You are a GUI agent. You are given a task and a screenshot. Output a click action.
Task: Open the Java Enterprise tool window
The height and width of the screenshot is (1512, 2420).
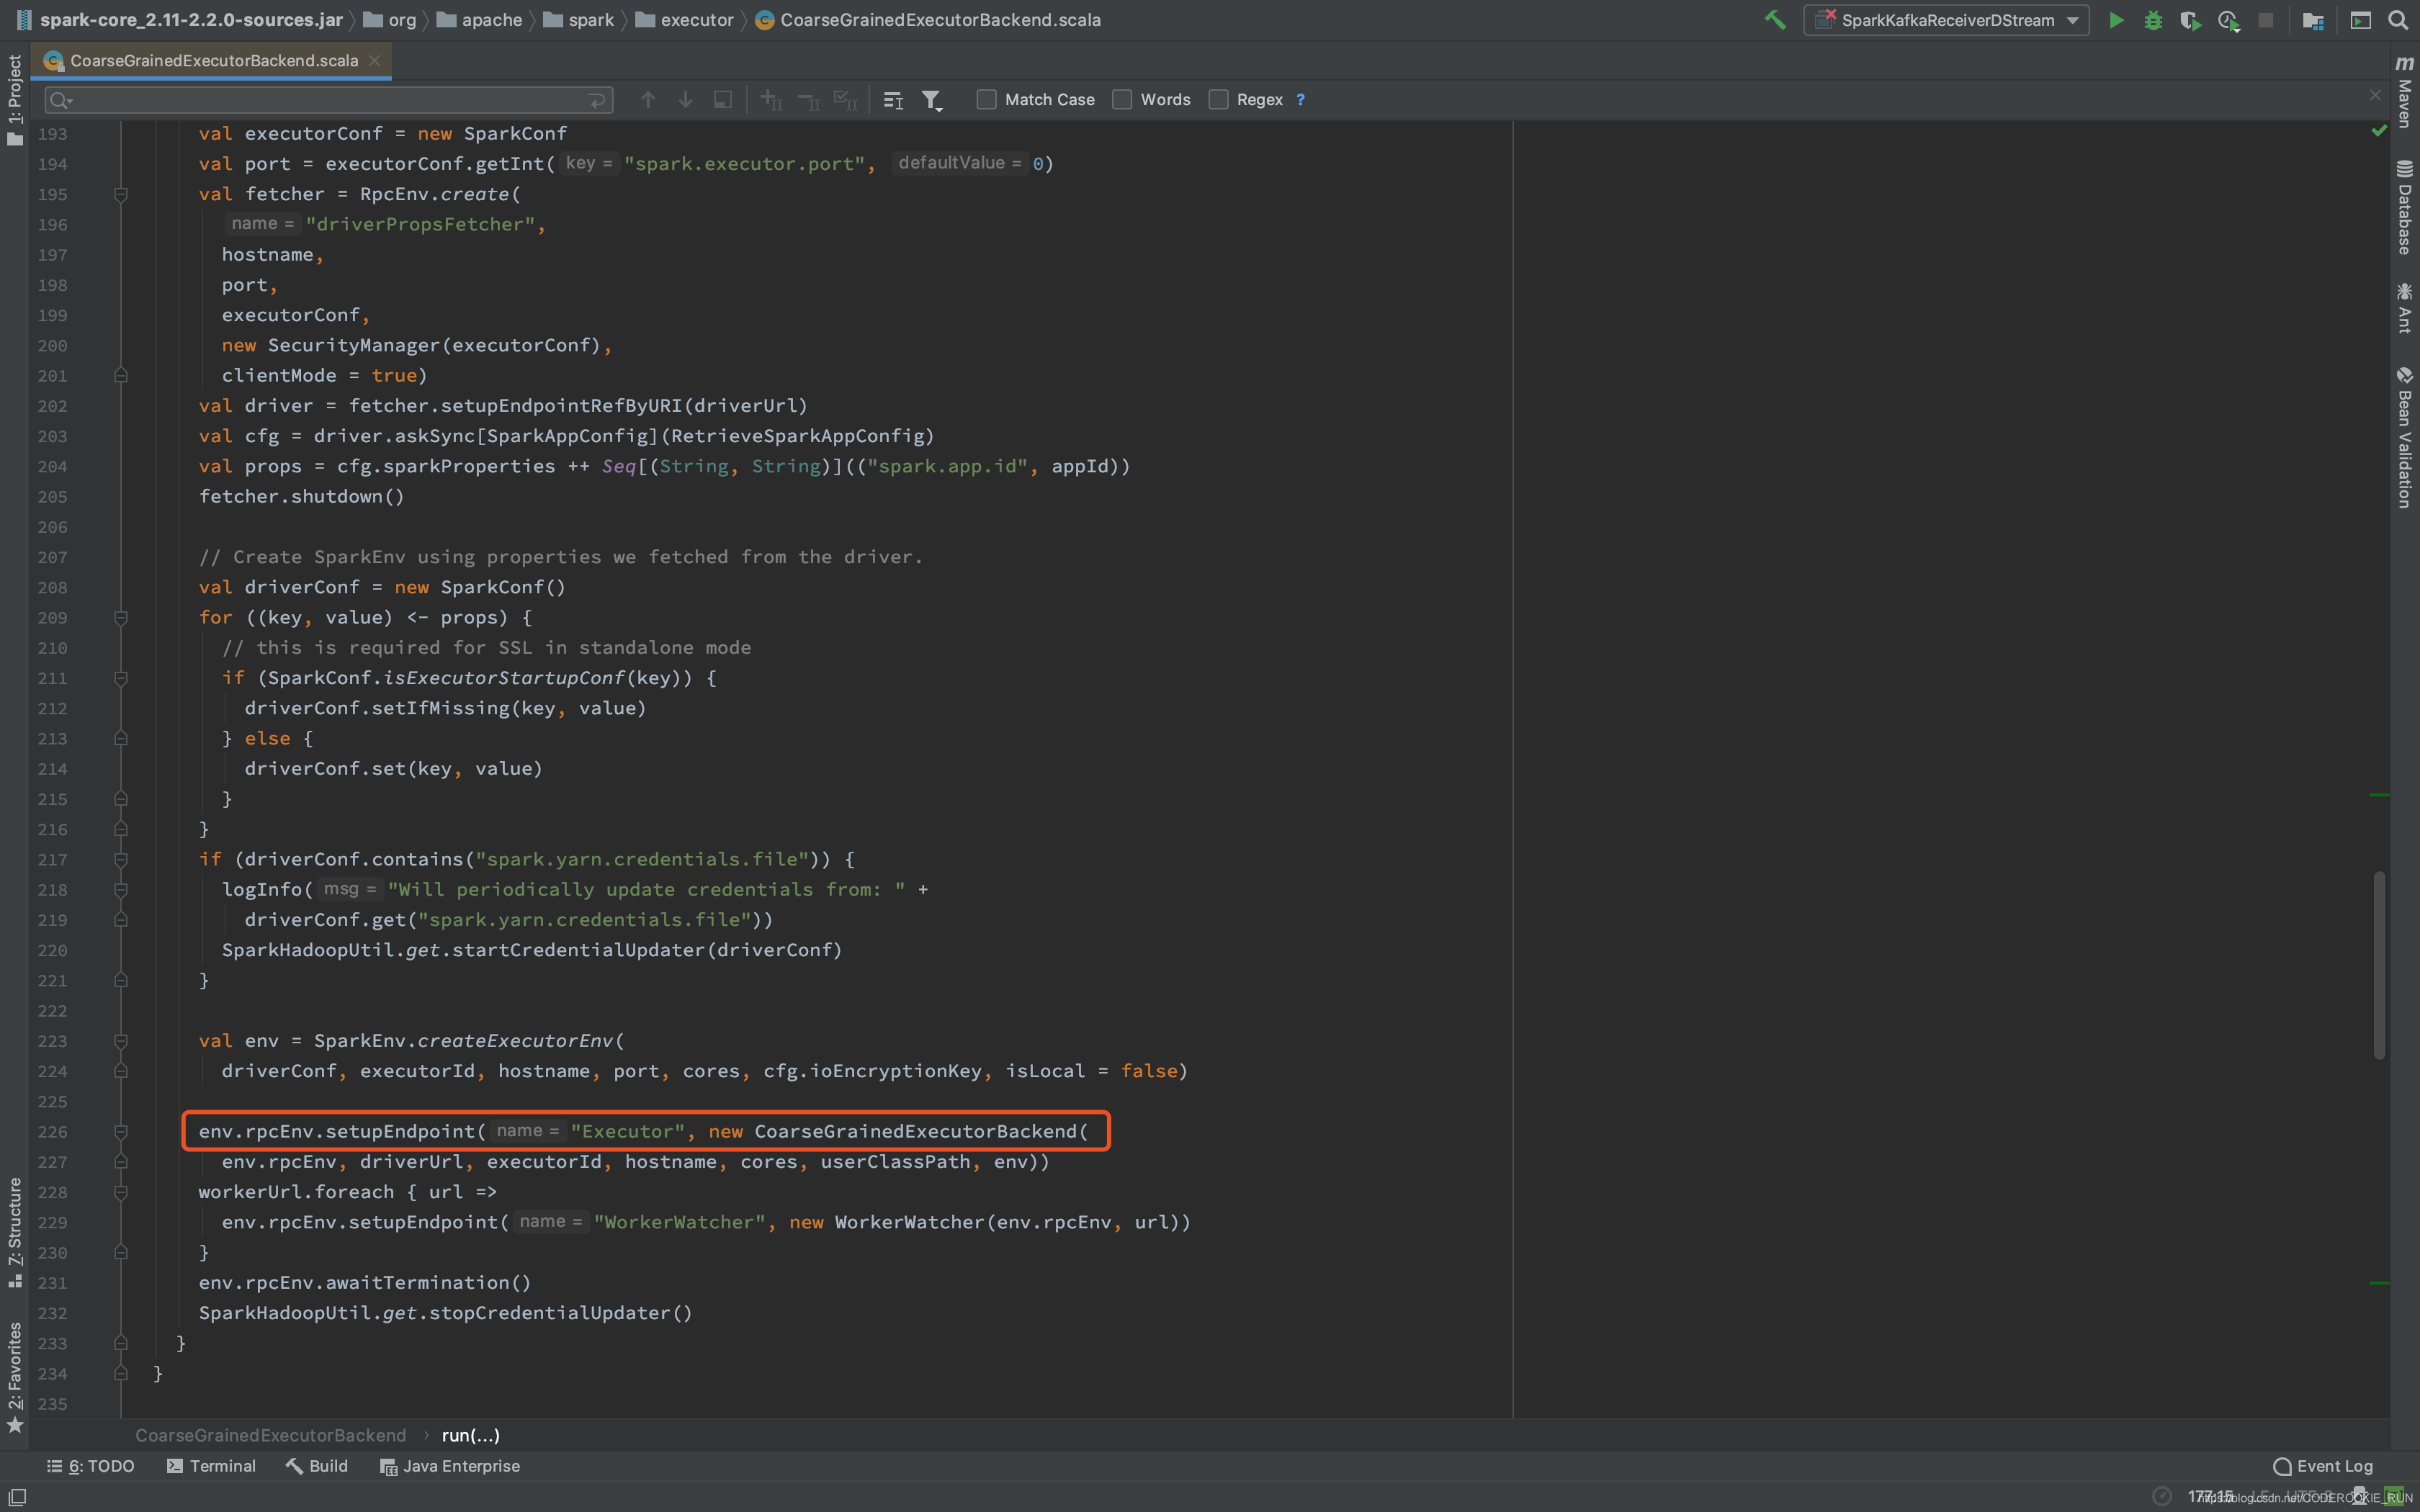pyautogui.click(x=450, y=1466)
